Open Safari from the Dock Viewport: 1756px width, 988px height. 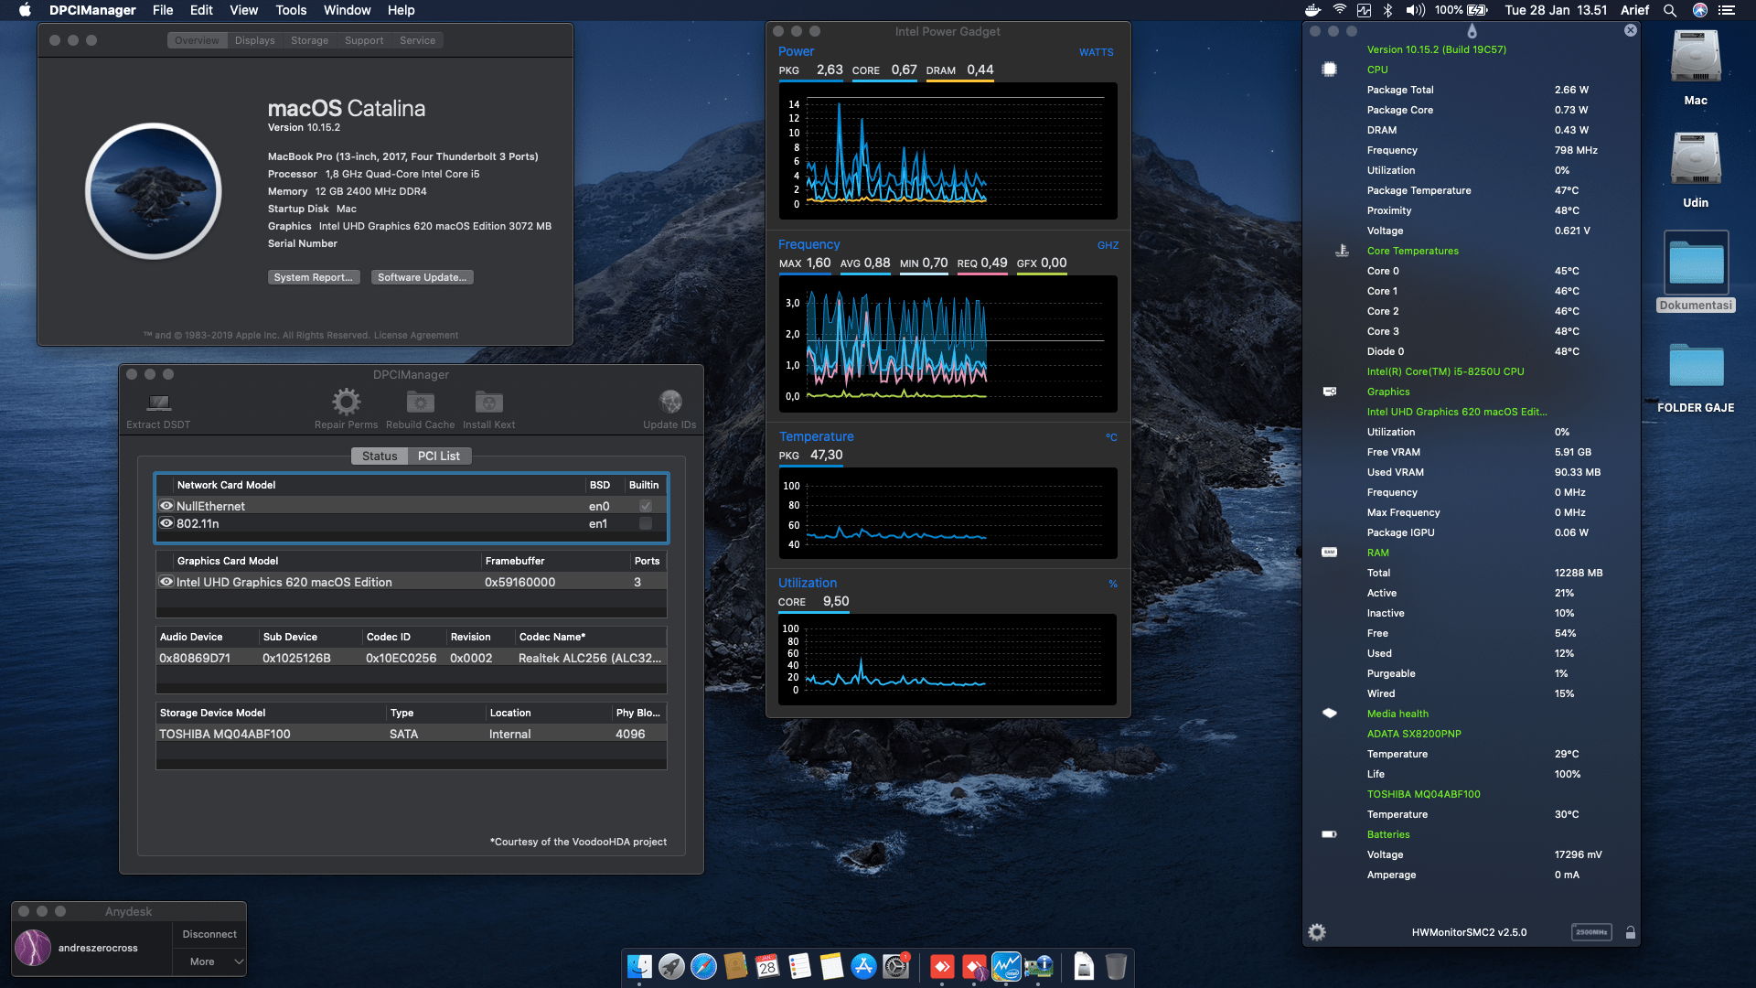tap(703, 966)
